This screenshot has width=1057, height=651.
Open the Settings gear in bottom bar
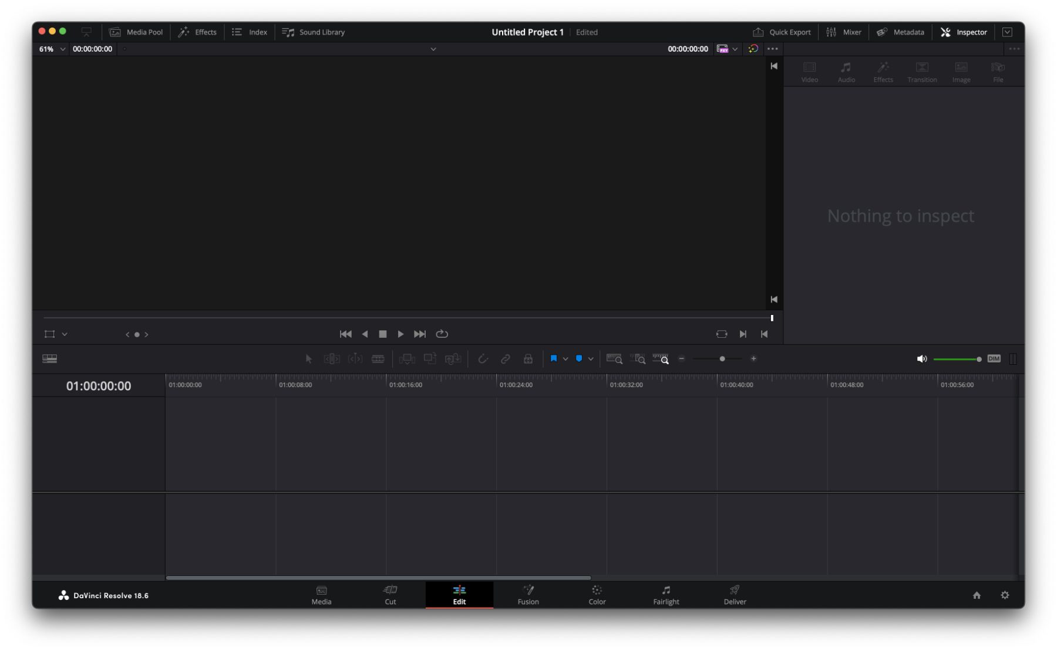[1005, 595]
